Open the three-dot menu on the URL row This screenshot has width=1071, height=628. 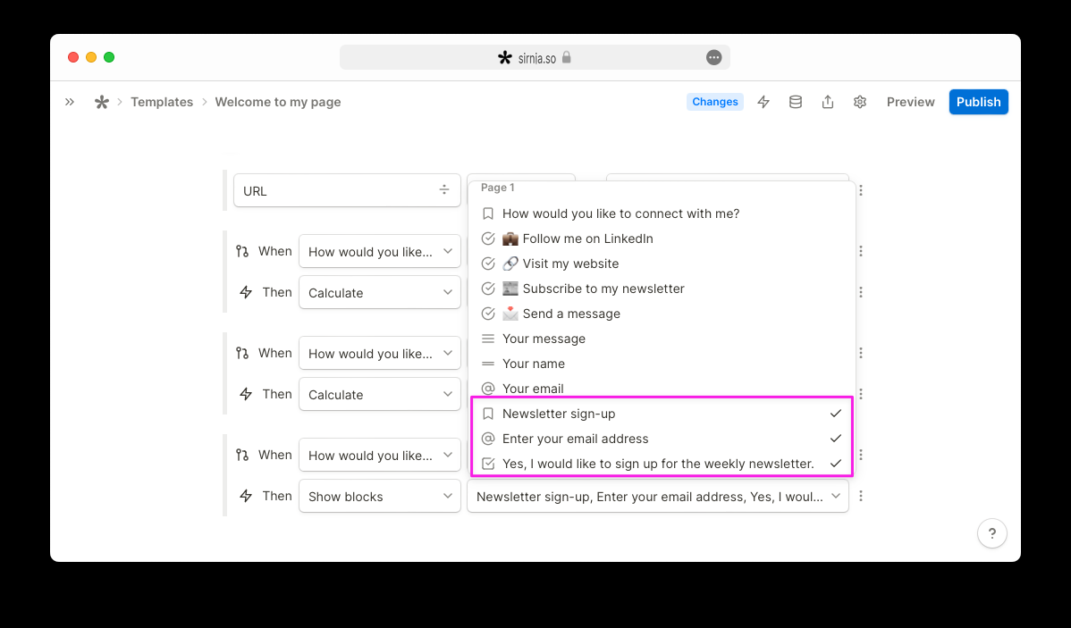(861, 190)
